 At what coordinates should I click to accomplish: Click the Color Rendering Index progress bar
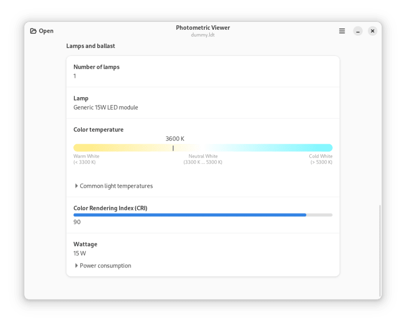click(203, 215)
